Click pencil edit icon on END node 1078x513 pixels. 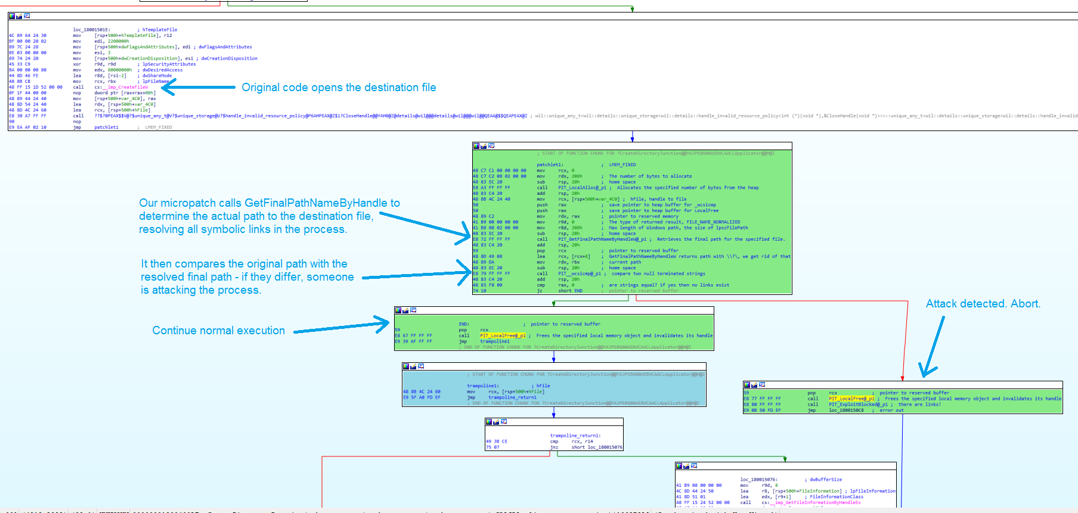pyautogui.click(x=405, y=310)
